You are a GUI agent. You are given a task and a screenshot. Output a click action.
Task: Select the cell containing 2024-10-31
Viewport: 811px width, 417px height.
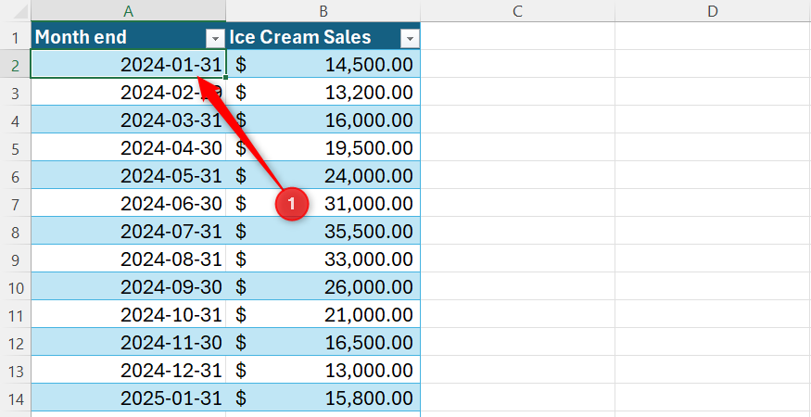(128, 314)
